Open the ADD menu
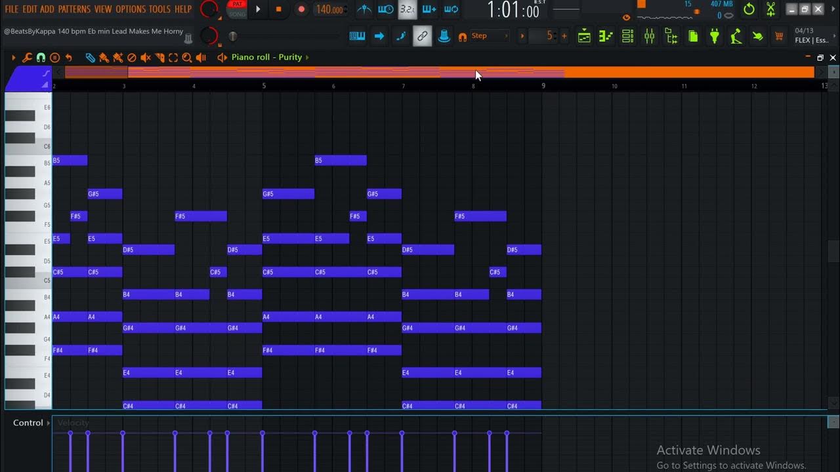This screenshot has width=840, height=472. pyautogui.click(x=47, y=9)
